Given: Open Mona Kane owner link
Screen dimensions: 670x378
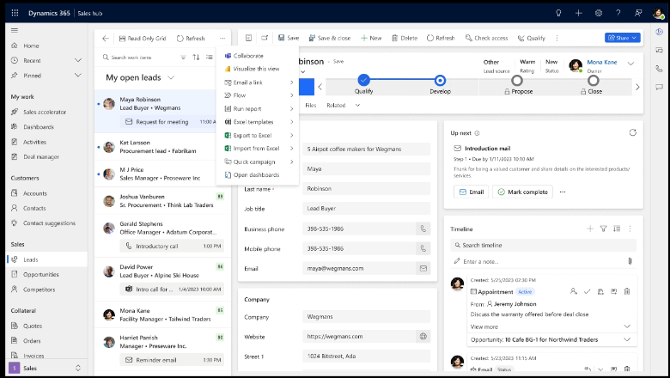Looking at the screenshot, I should click(x=601, y=62).
